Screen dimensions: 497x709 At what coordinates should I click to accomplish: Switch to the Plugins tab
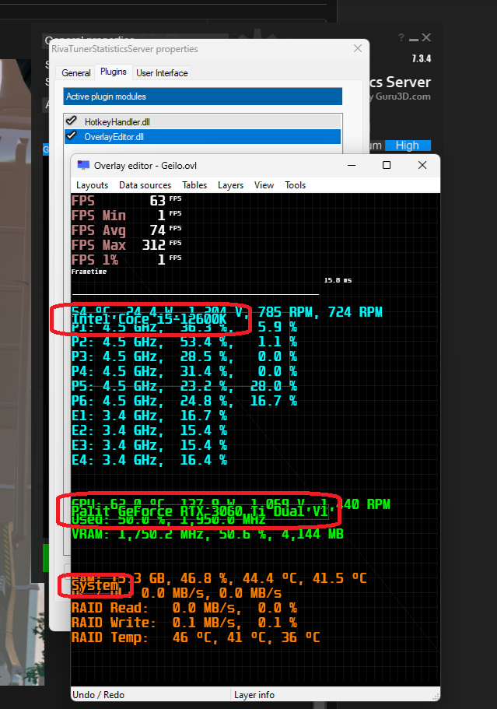pos(114,72)
